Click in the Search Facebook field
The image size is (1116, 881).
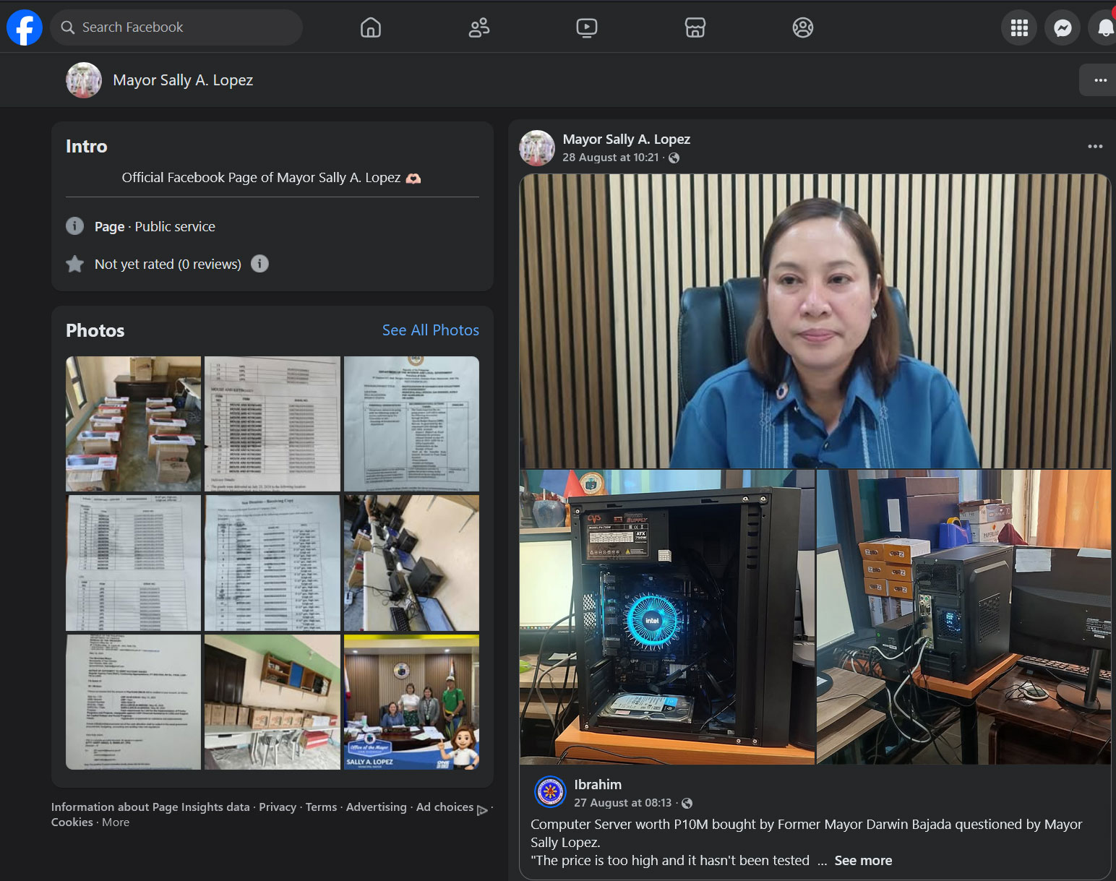[x=176, y=27]
